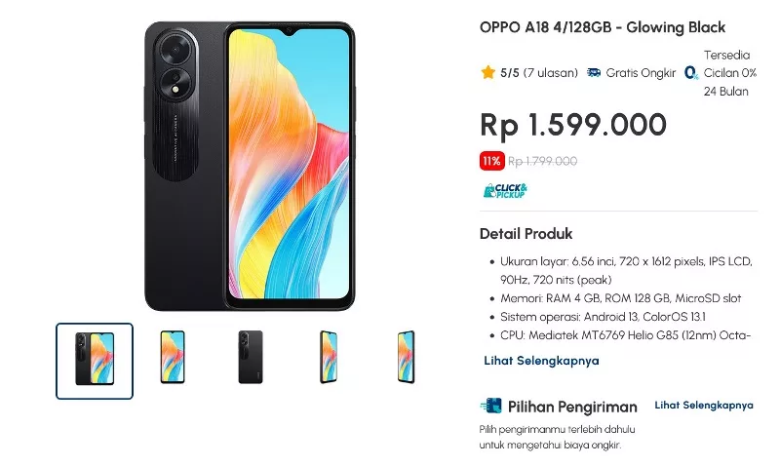The image size is (780, 466).
Task: Open Lihat Selengkapnya beside Pilihan Pengiriman
Action: [703, 406]
